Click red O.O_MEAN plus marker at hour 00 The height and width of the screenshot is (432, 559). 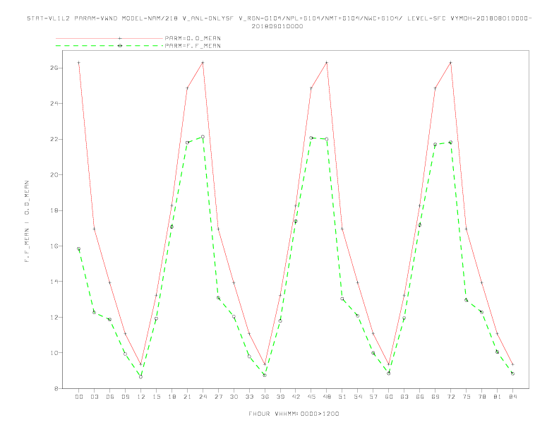click(x=79, y=63)
